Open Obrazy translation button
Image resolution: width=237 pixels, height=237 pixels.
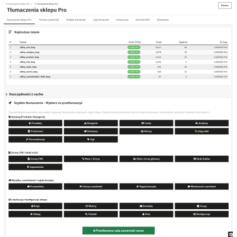point(146,131)
